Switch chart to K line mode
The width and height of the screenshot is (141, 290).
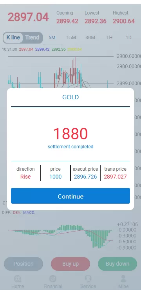tap(13, 38)
